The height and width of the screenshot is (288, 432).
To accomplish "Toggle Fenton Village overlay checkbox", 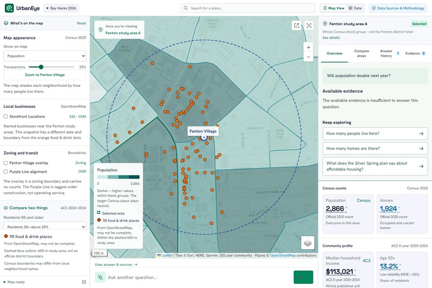I will 5,163.
